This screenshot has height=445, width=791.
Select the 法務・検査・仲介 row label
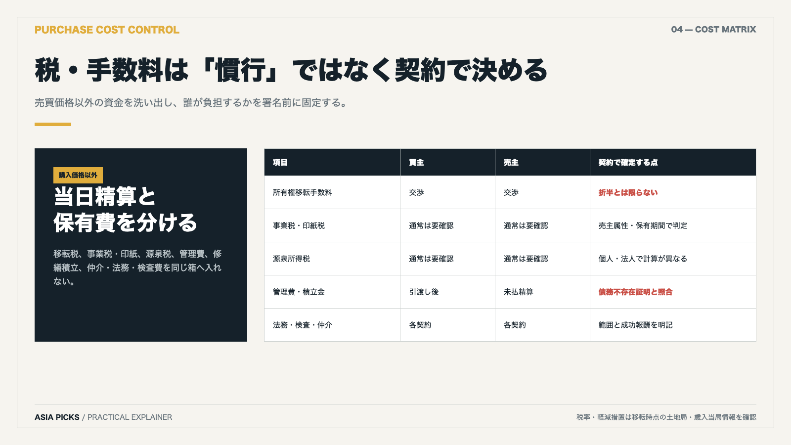[303, 325]
